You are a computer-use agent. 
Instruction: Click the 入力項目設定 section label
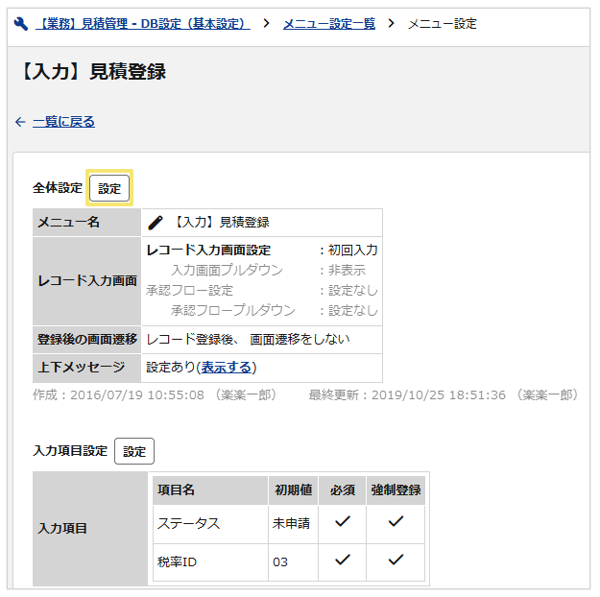pos(70,451)
